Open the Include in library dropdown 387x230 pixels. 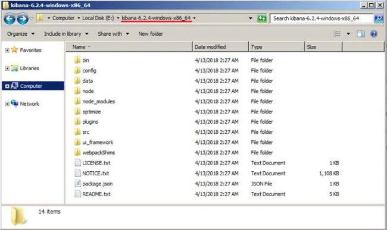pos(66,34)
